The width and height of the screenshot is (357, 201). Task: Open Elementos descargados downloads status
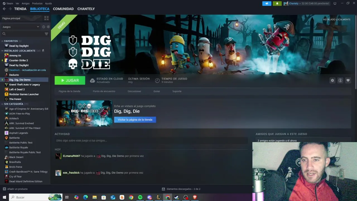pos(181,189)
